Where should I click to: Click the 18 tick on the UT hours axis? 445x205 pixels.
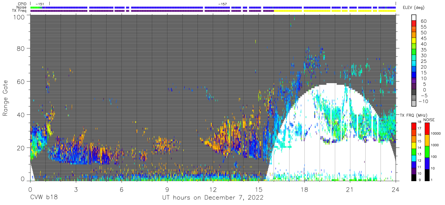[x=304, y=189]
